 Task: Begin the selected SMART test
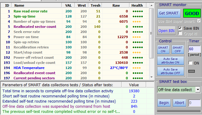pos(164,103)
